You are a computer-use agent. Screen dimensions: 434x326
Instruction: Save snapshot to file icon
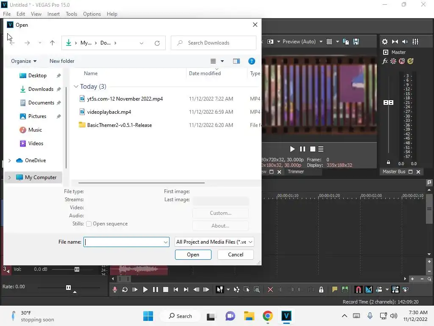coord(356,42)
